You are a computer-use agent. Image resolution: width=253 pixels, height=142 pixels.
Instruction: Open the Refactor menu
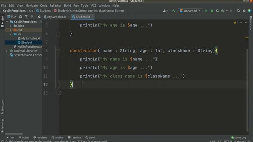[55, 6]
